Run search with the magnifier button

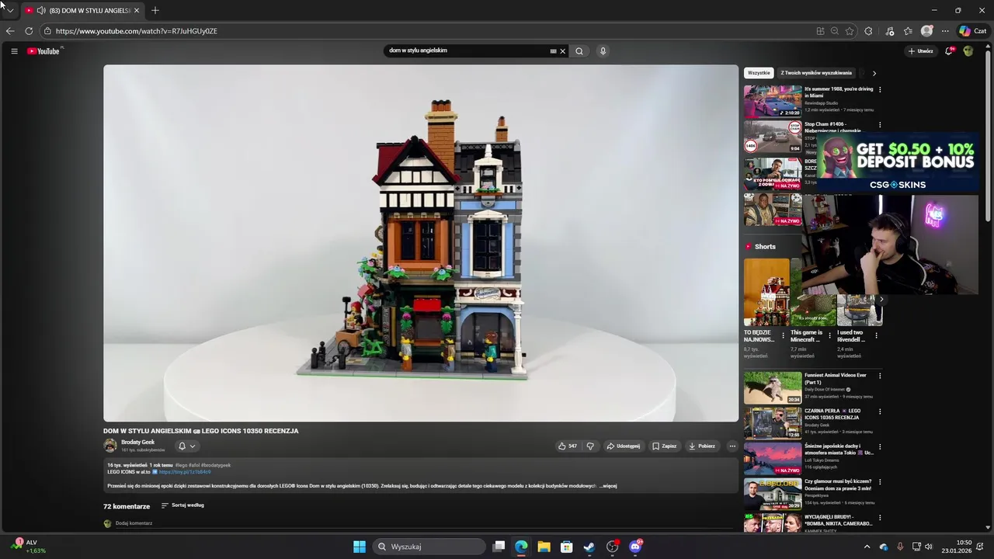[579, 51]
